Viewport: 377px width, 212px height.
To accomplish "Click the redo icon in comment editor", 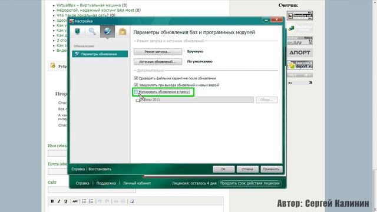I will click(x=107, y=201).
